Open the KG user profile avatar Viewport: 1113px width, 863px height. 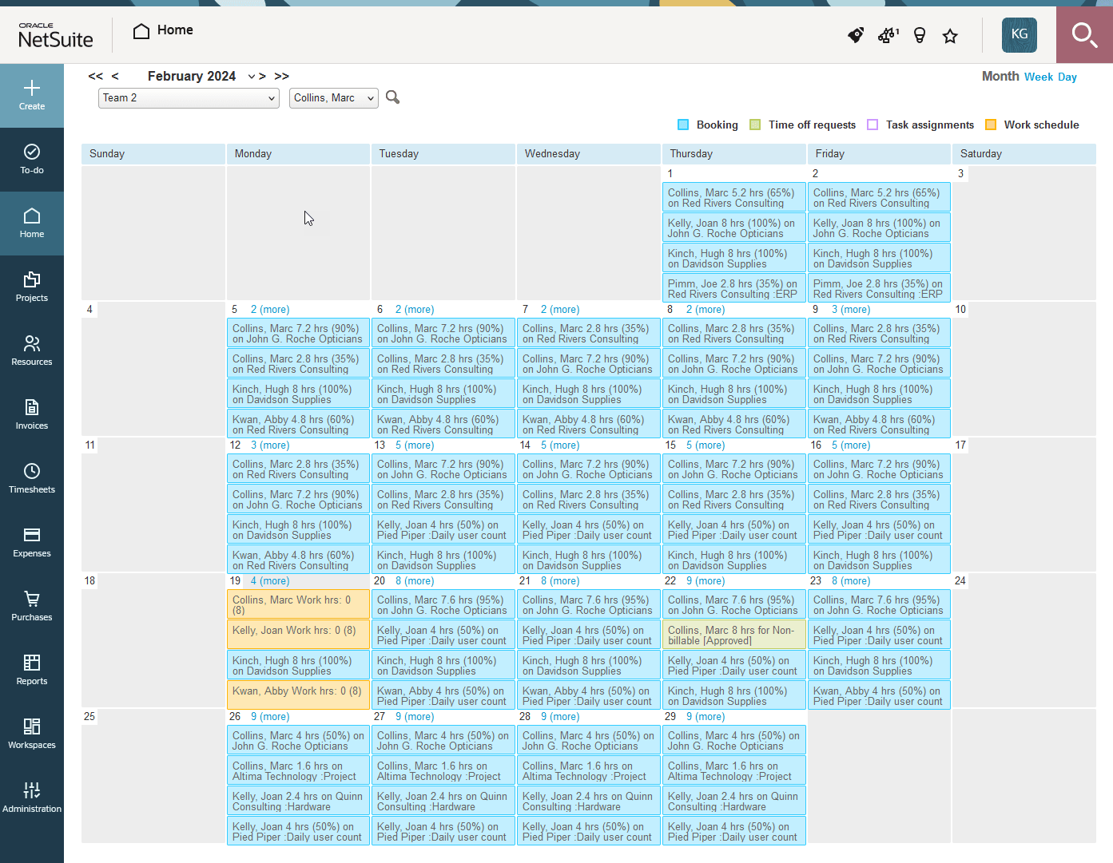pos(1020,34)
